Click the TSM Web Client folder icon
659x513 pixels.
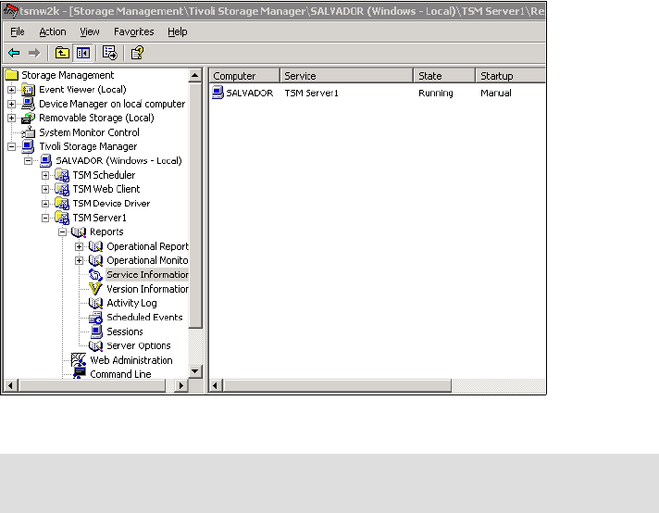point(62,189)
